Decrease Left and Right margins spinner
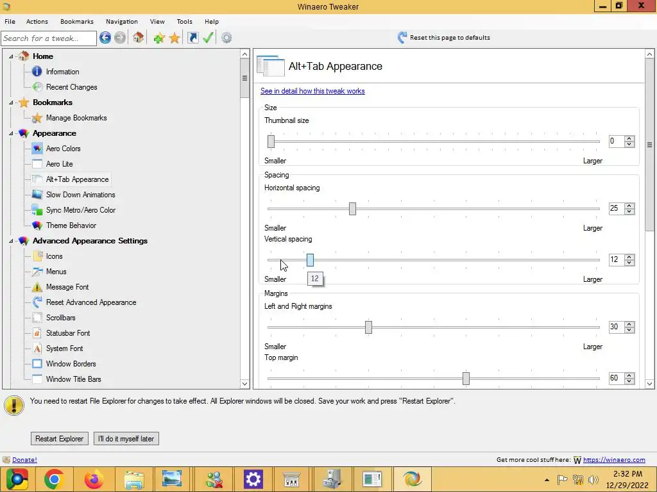 pyautogui.click(x=629, y=330)
